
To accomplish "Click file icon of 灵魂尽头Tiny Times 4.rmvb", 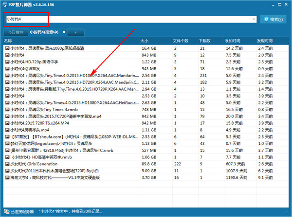I will 7,110.
